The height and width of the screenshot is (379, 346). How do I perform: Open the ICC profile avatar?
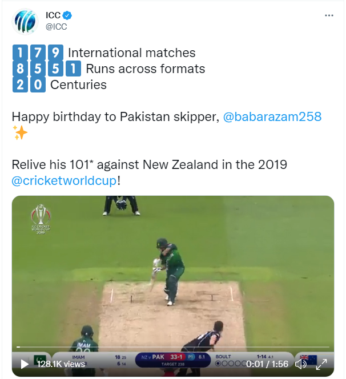[25, 21]
